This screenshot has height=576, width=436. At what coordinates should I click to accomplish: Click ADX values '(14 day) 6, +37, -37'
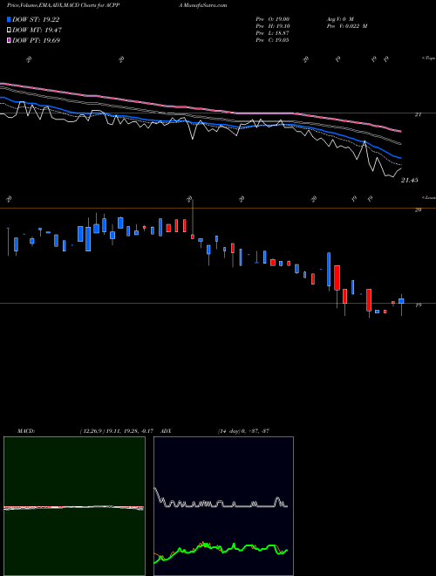pyautogui.click(x=243, y=431)
